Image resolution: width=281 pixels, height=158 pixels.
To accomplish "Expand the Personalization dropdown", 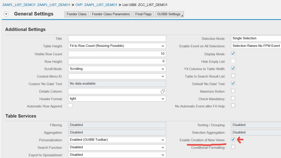I will point(163,140).
